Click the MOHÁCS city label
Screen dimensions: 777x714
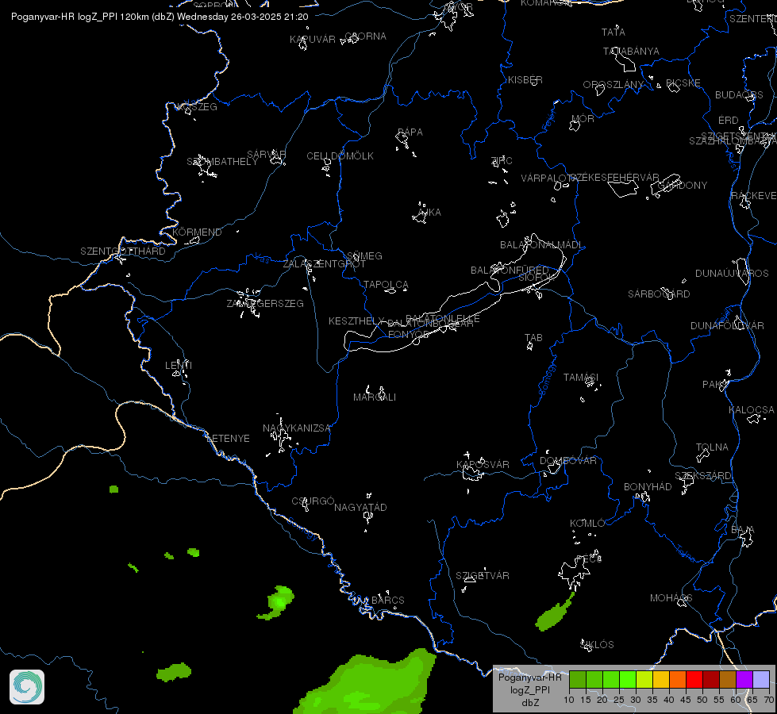point(671,598)
